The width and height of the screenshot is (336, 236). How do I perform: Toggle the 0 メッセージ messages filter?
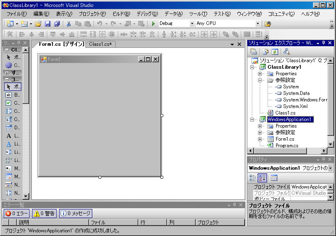point(75,213)
